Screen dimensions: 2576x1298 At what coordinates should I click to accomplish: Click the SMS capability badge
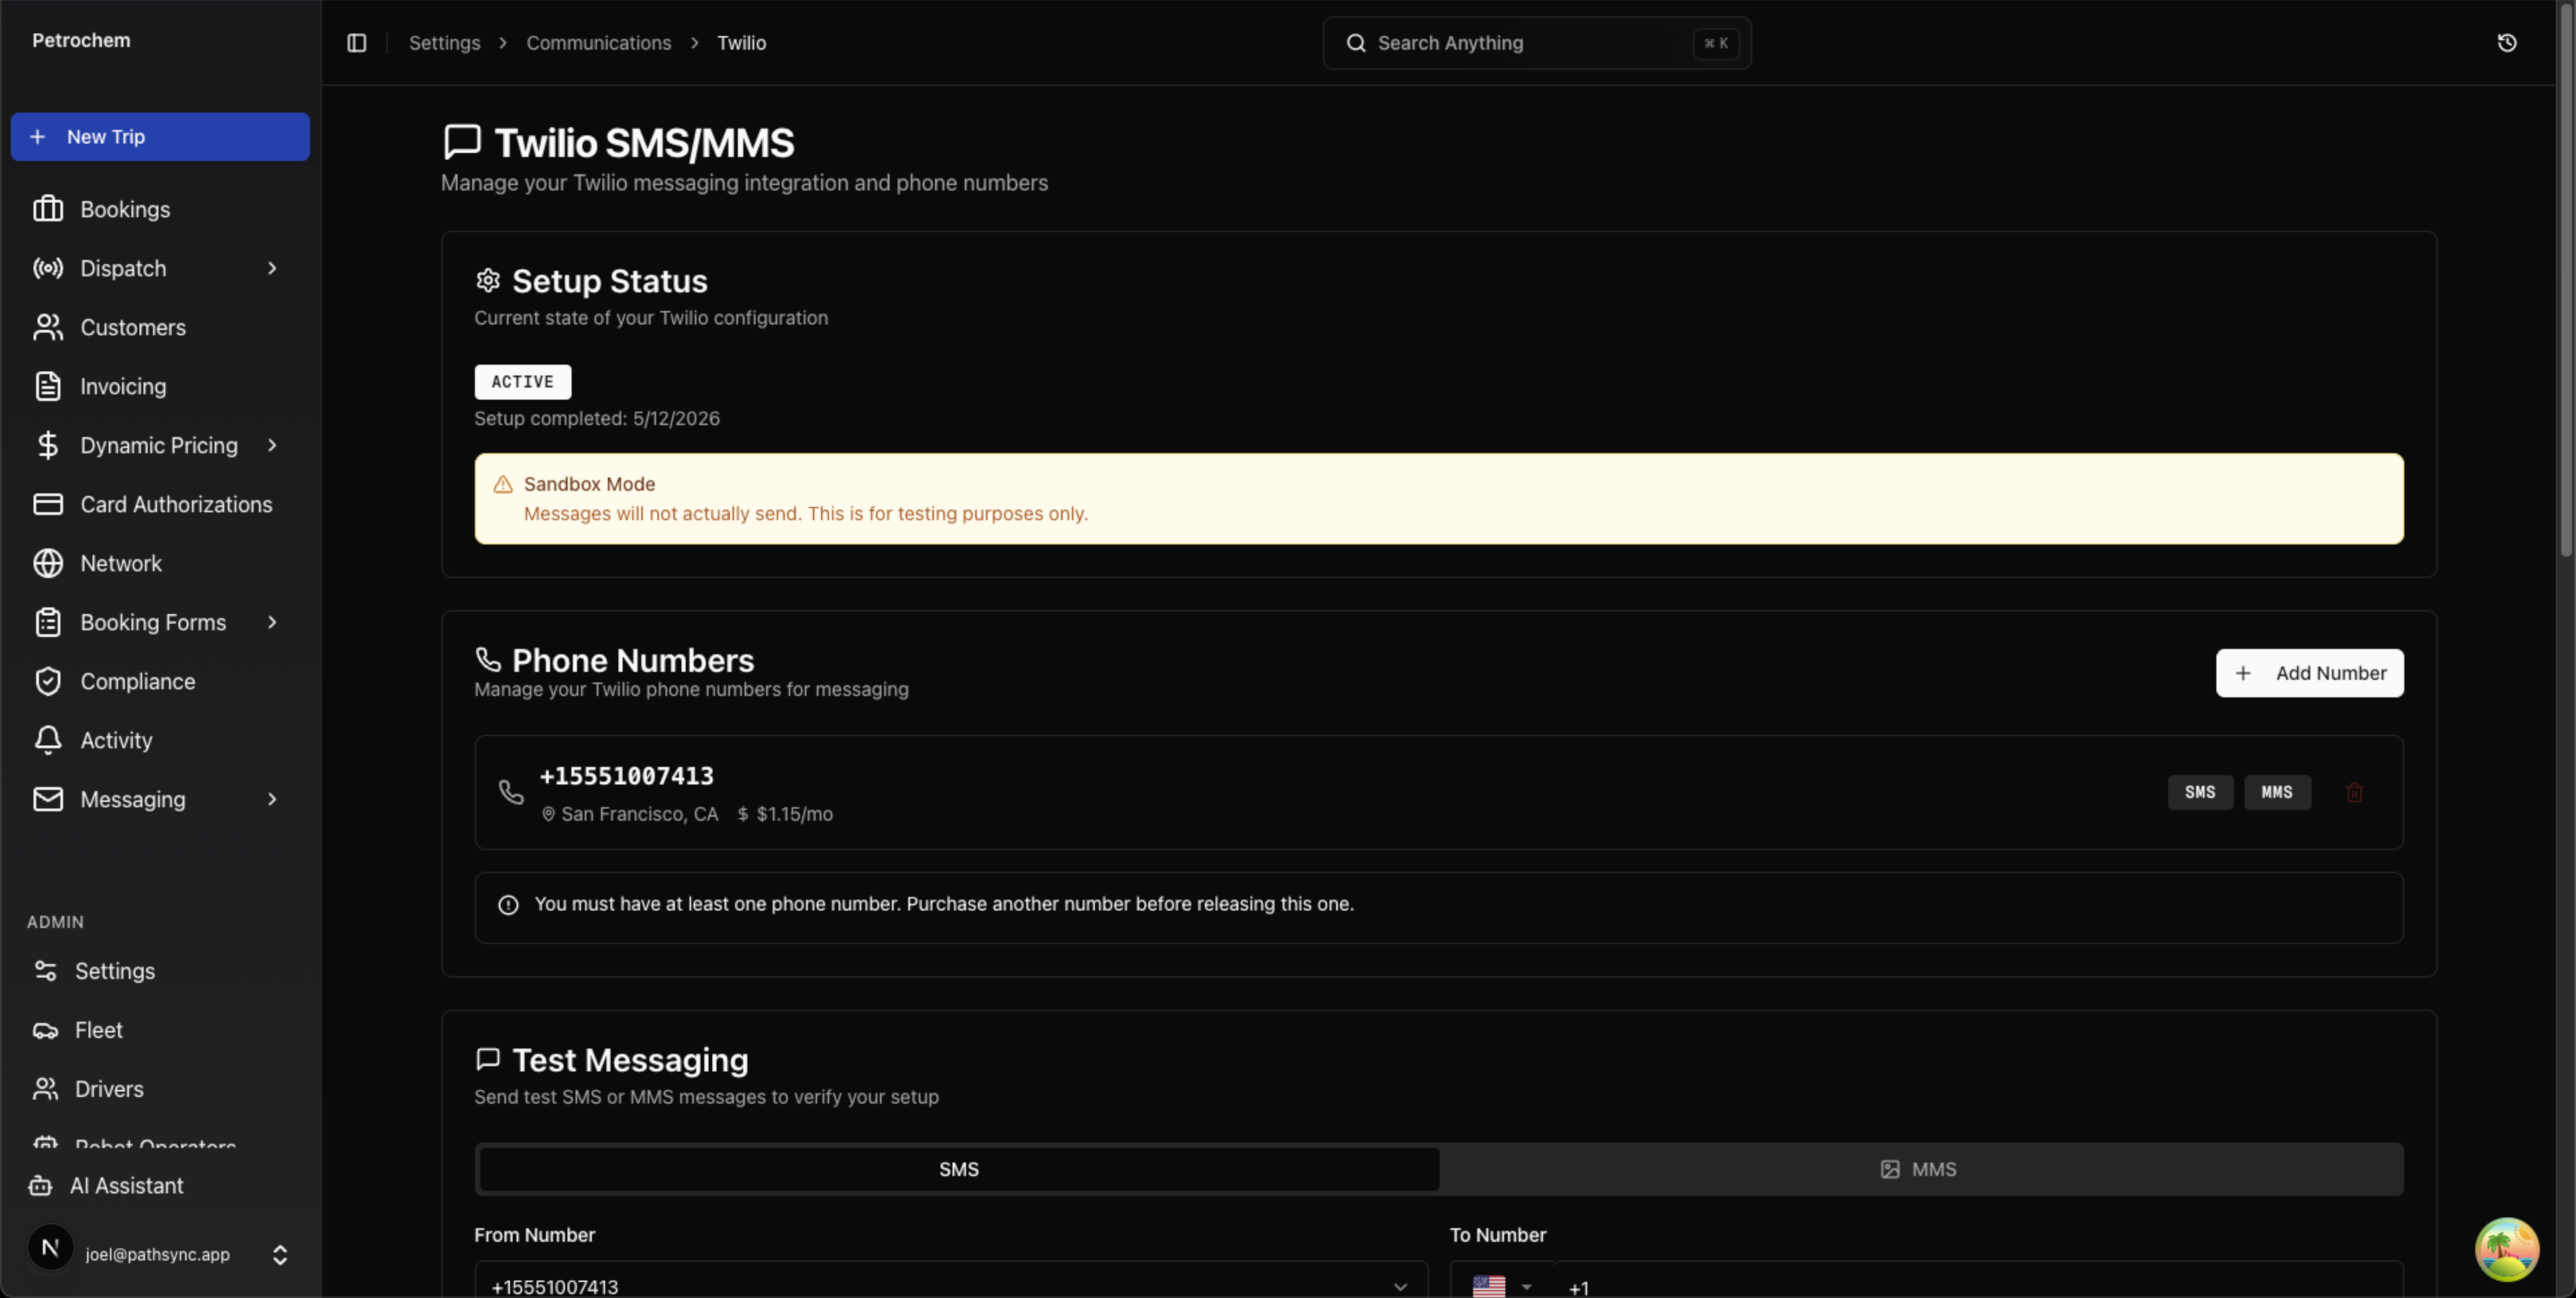point(2200,792)
